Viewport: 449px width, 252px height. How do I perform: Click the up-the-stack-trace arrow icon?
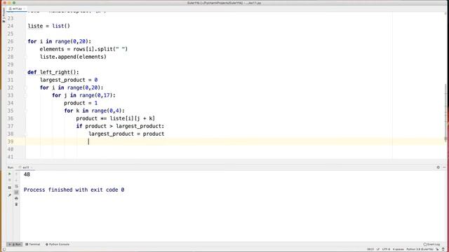pyautogui.click(x=16, y=174)
